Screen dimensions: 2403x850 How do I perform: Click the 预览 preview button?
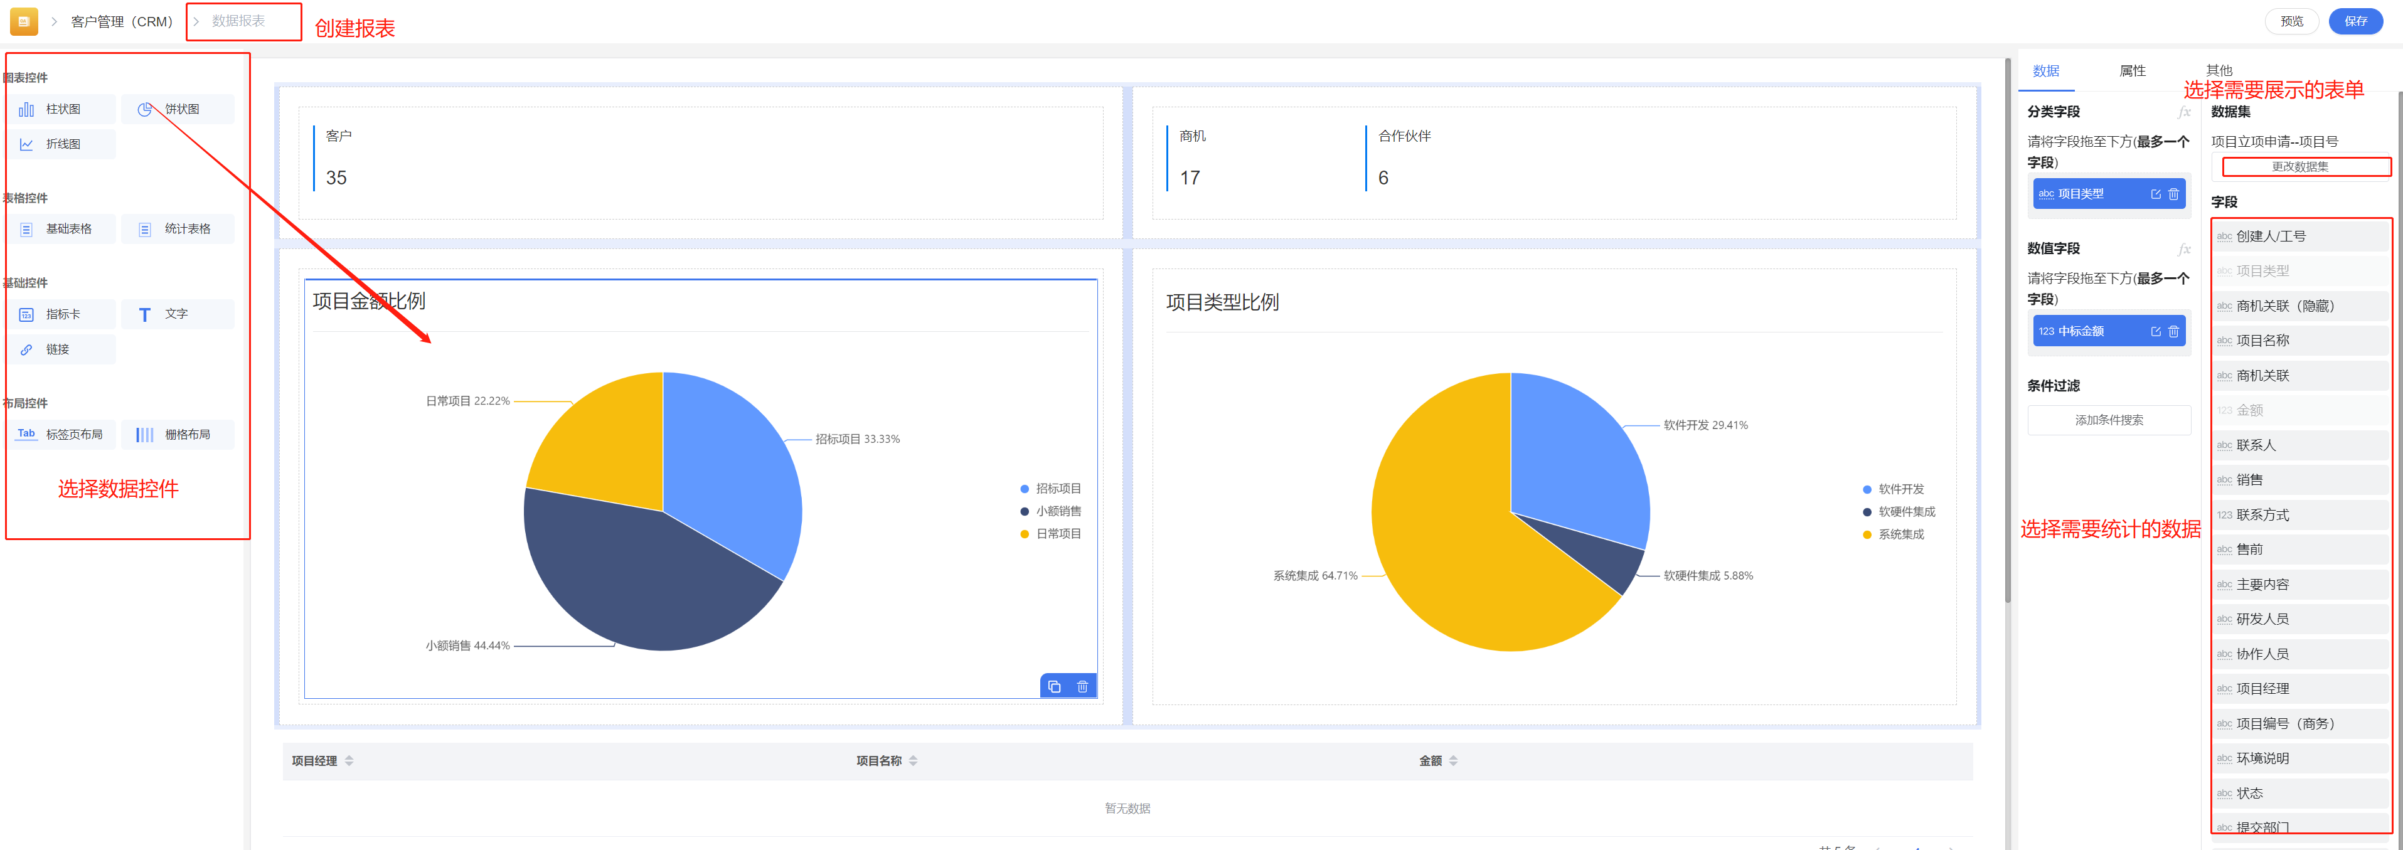click(2292, 21)
